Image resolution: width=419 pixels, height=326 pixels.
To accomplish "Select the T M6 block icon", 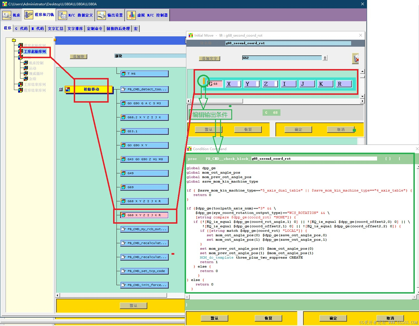I will point(123,74).
